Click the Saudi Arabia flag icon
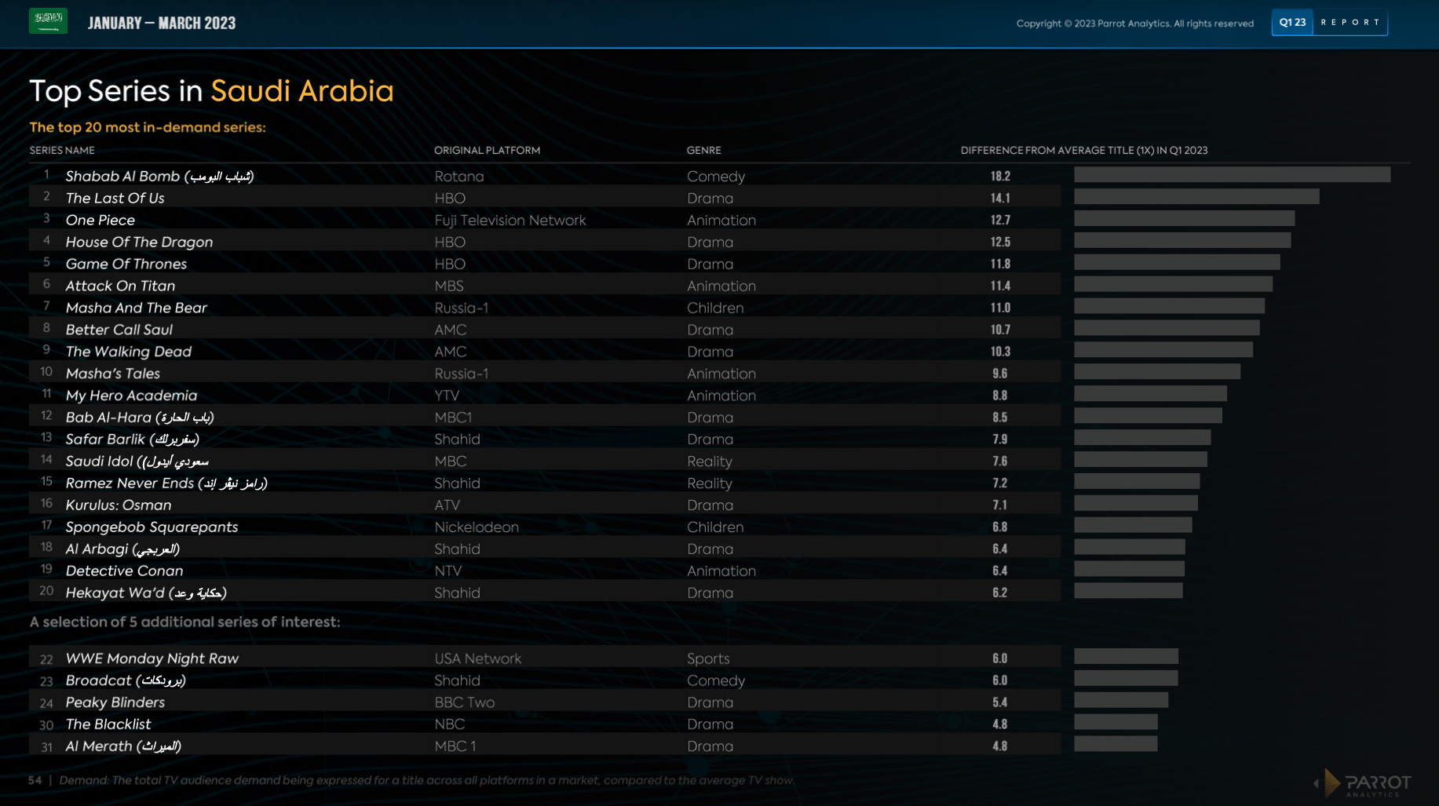The width and height of the screenshot is (1439, 806). (48, 21)
